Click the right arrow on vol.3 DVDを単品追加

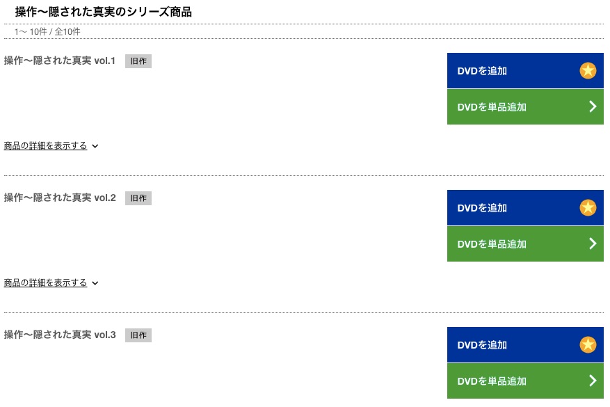click(x=593, y=381)
